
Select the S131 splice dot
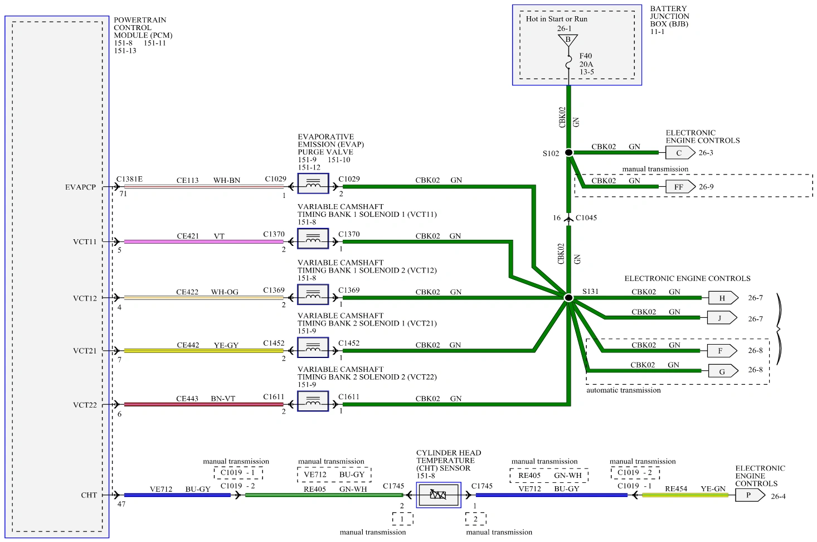[568, 298]
